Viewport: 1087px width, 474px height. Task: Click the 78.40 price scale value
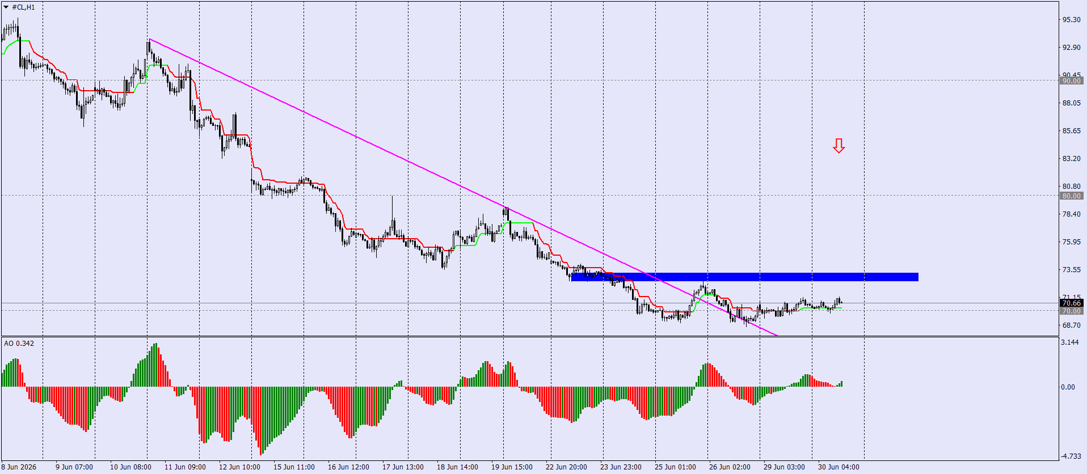coord(1071,214)
